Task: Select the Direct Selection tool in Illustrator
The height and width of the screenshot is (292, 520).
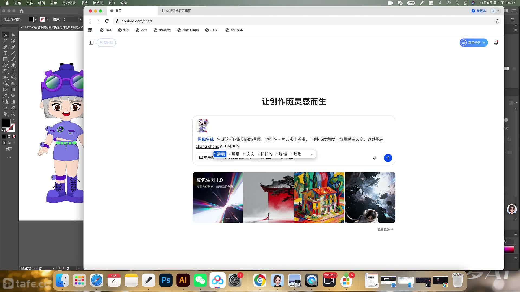Action: coord(13,35)
